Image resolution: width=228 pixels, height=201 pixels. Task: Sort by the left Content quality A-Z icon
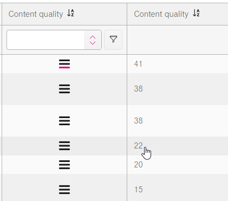point(70,13)
